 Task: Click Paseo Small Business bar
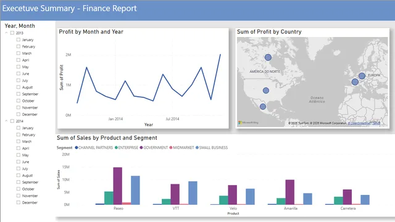[135, 191]
